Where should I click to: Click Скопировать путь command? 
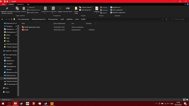[33, 10]
